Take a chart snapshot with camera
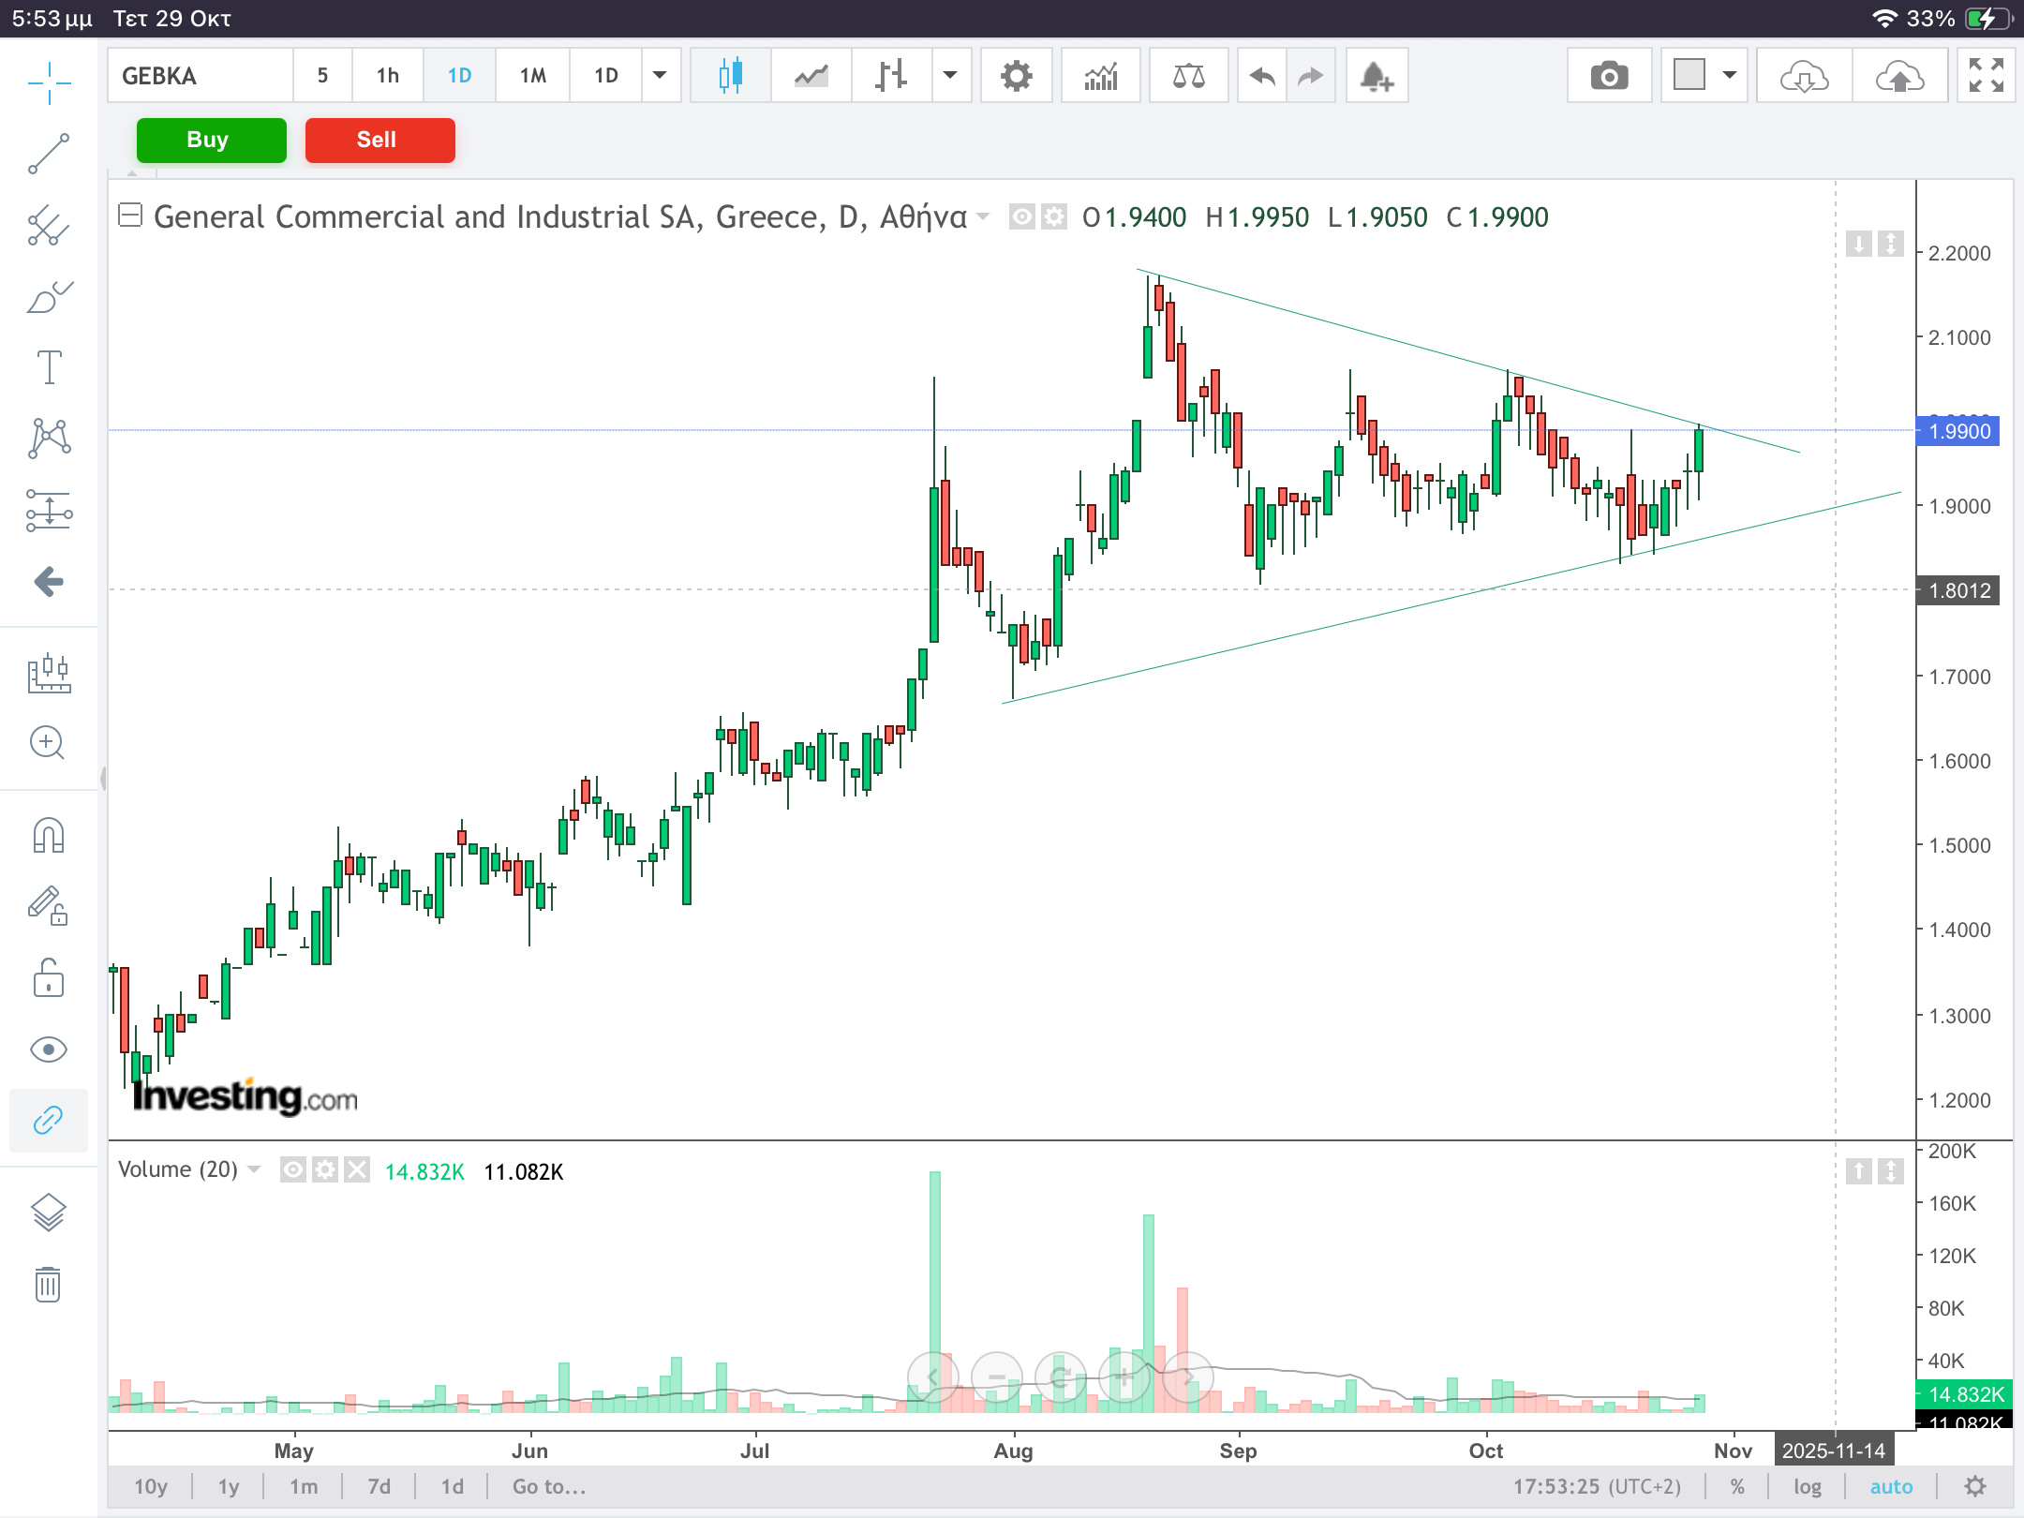The image size is (2024, 1518). coord(1609,76)
